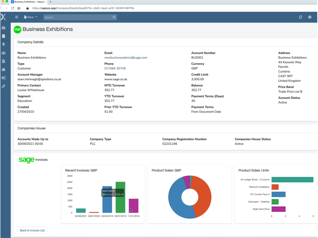Click the accounts date 30/09/2021 00:00
The image size is (318, 238).
[x=30, y=144]
